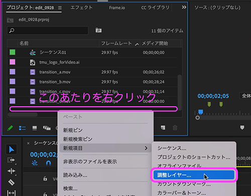Image resolution: width=251 pixels, height=196 pixels.
Task: Toggle the V4 track lock
Action: (45, 178)
